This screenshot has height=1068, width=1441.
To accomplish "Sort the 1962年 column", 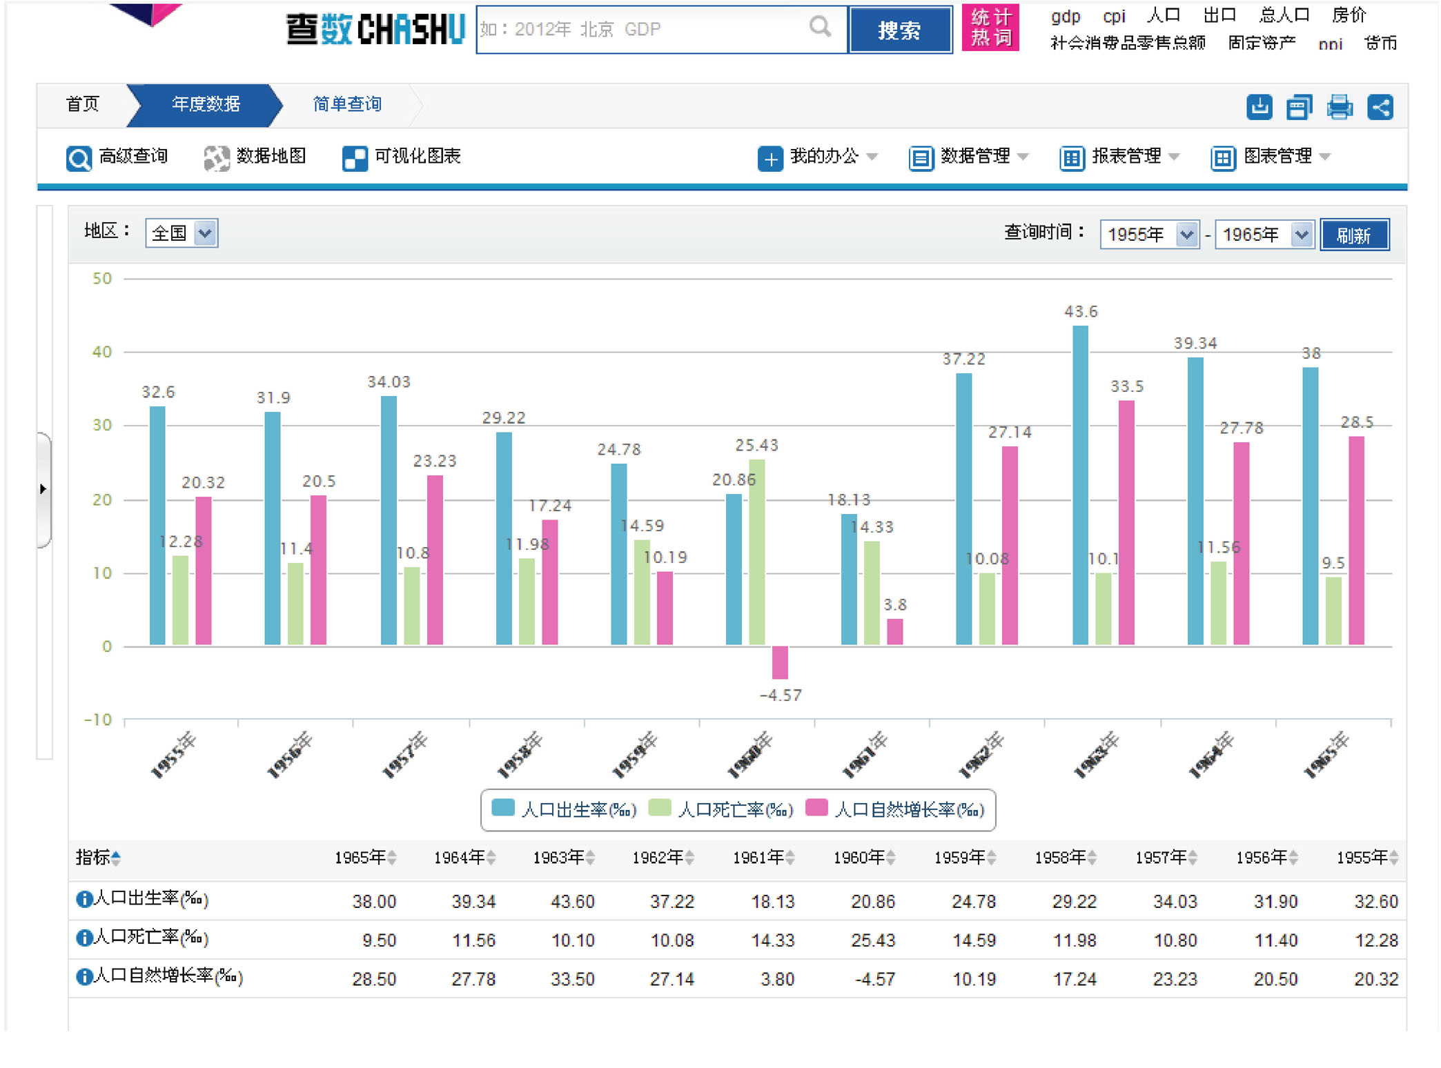I will coord(689,858).
